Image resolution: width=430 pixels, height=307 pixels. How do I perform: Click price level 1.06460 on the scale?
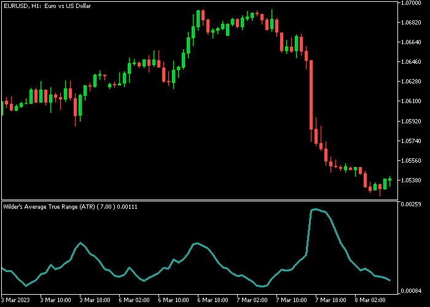(411, 62)
